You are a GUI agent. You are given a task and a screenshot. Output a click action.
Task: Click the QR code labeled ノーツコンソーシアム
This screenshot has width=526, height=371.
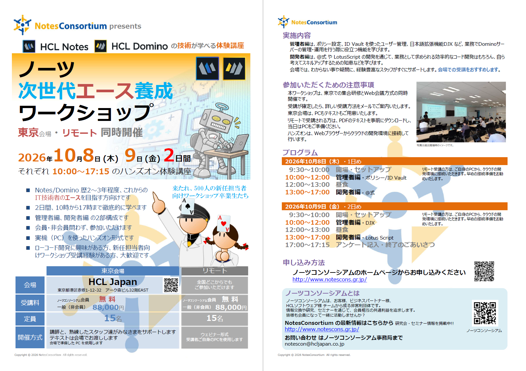485,313
